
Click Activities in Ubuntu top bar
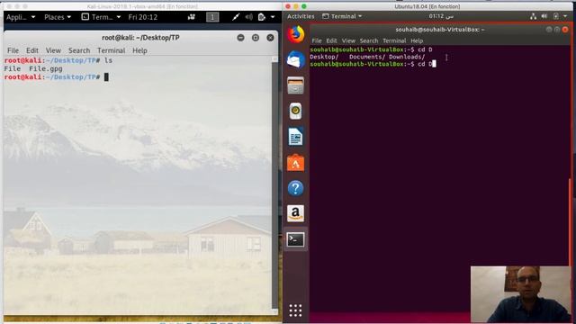tap(301, 16)
